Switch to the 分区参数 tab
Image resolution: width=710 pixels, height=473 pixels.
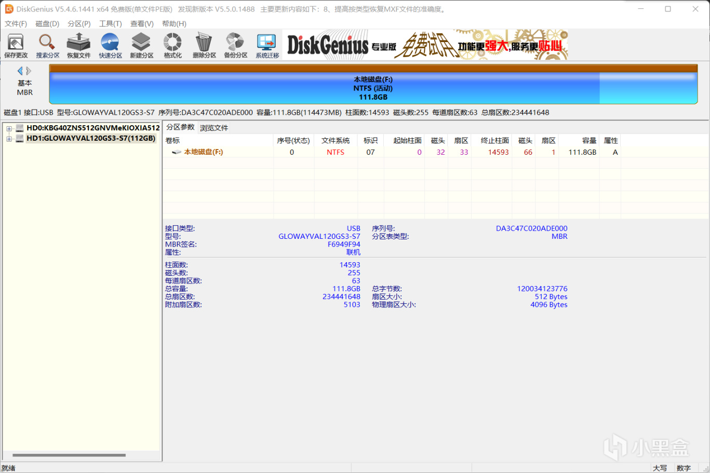click(180, 127)
